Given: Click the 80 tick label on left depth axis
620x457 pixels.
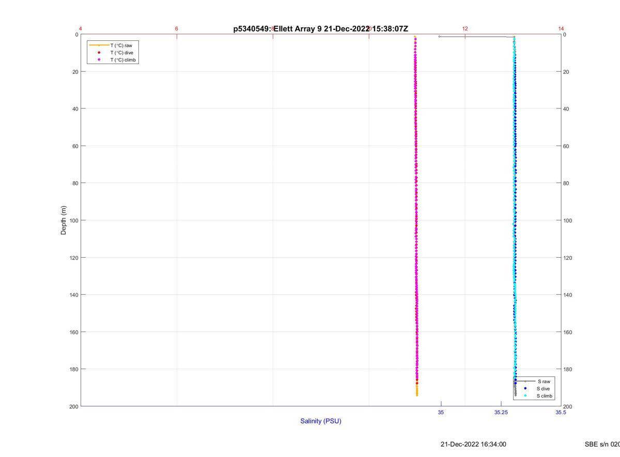Looking at the screenshot, I should pos(75,183).
